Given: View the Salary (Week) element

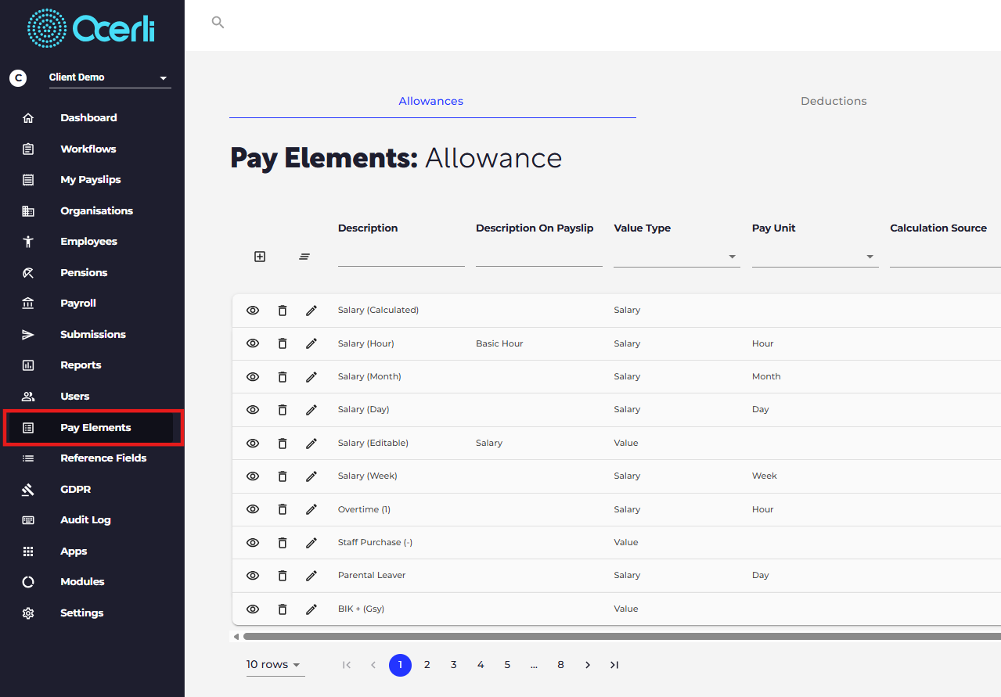Looking at the screenshot, I should pyautogui.click(x=253, y=476).
